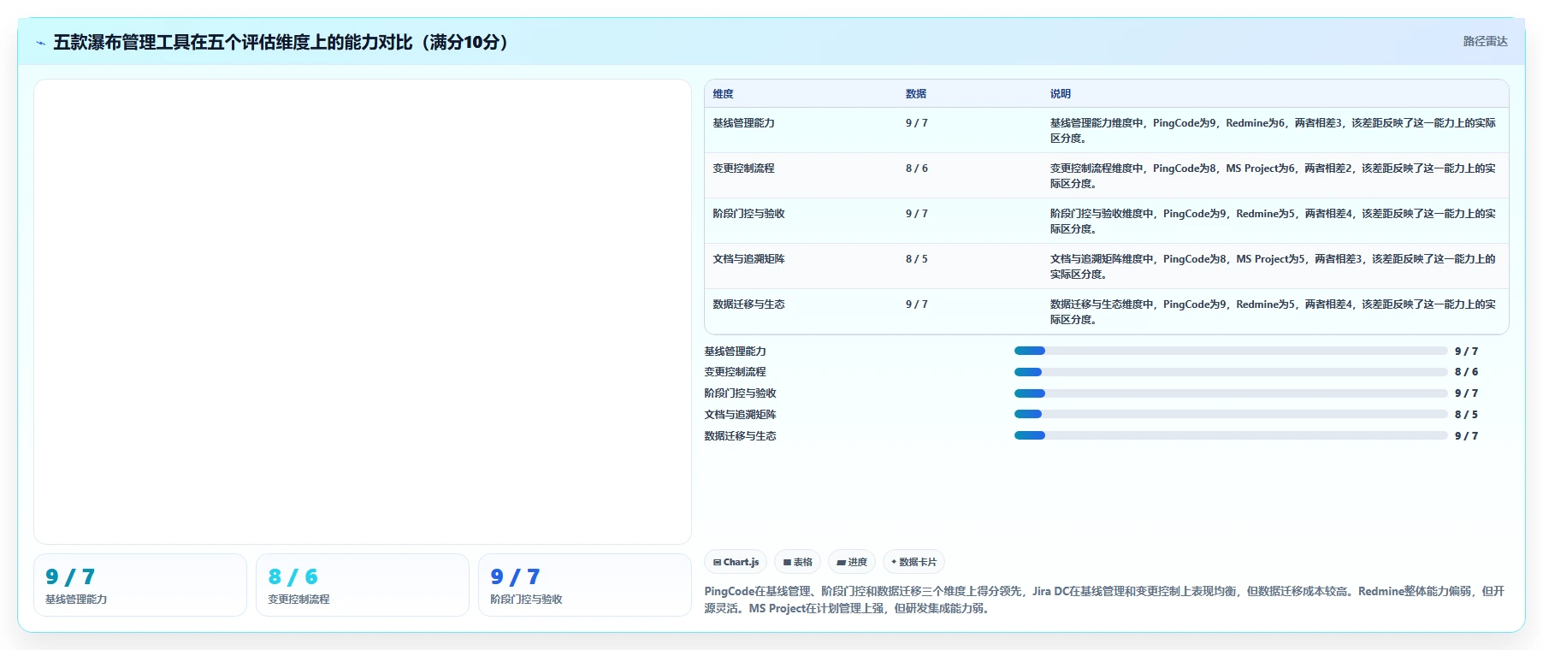Select 基线管理能力 cell in the table

[x=744, y=123]
